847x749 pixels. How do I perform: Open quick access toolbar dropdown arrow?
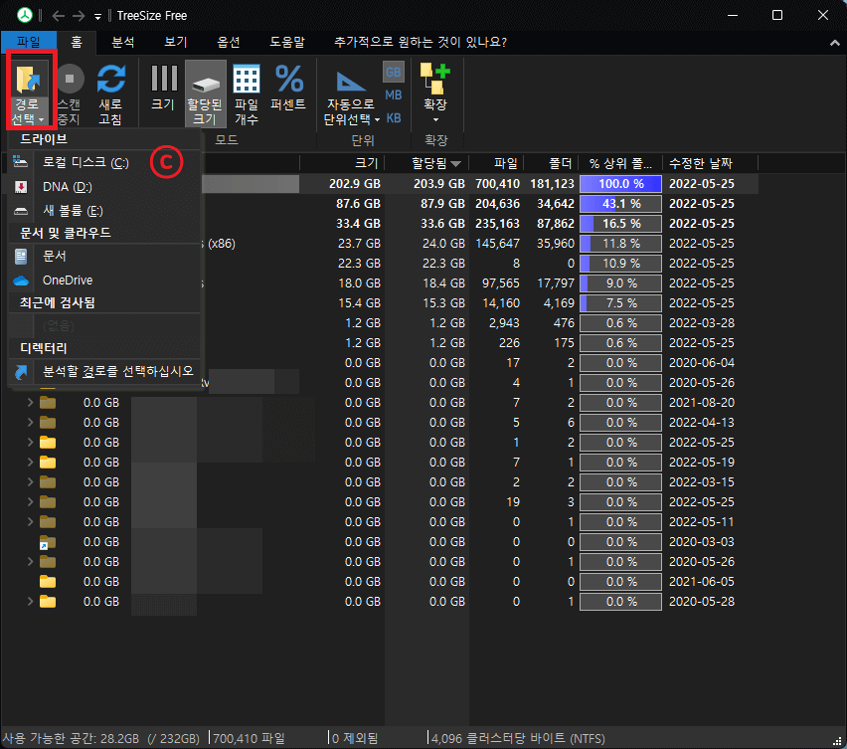coord(97,17)
